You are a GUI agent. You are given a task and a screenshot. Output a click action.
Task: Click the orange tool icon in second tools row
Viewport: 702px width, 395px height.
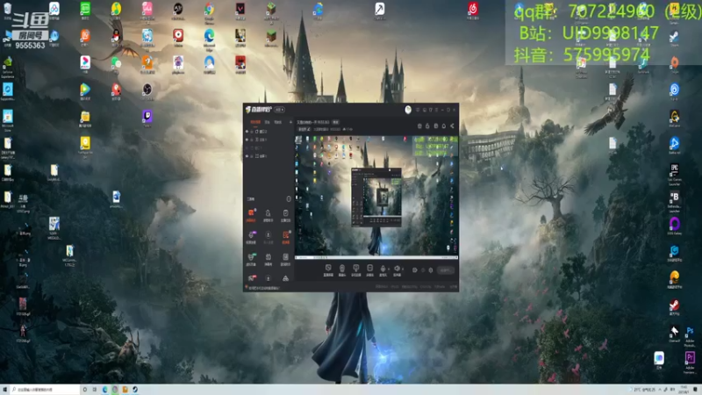pos(286,236)
